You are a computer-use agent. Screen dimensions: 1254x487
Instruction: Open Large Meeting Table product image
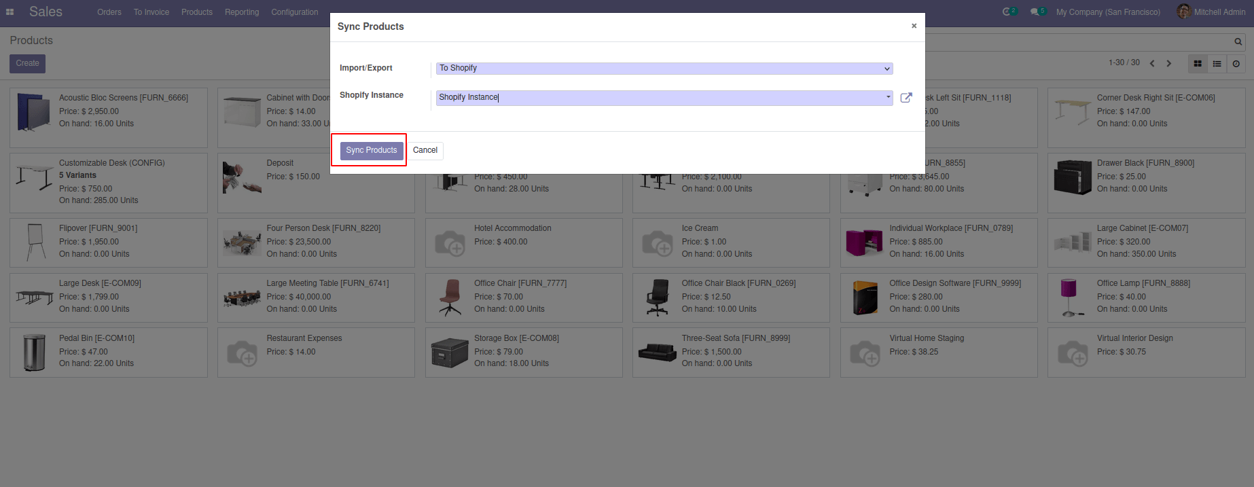coord(242,297)
